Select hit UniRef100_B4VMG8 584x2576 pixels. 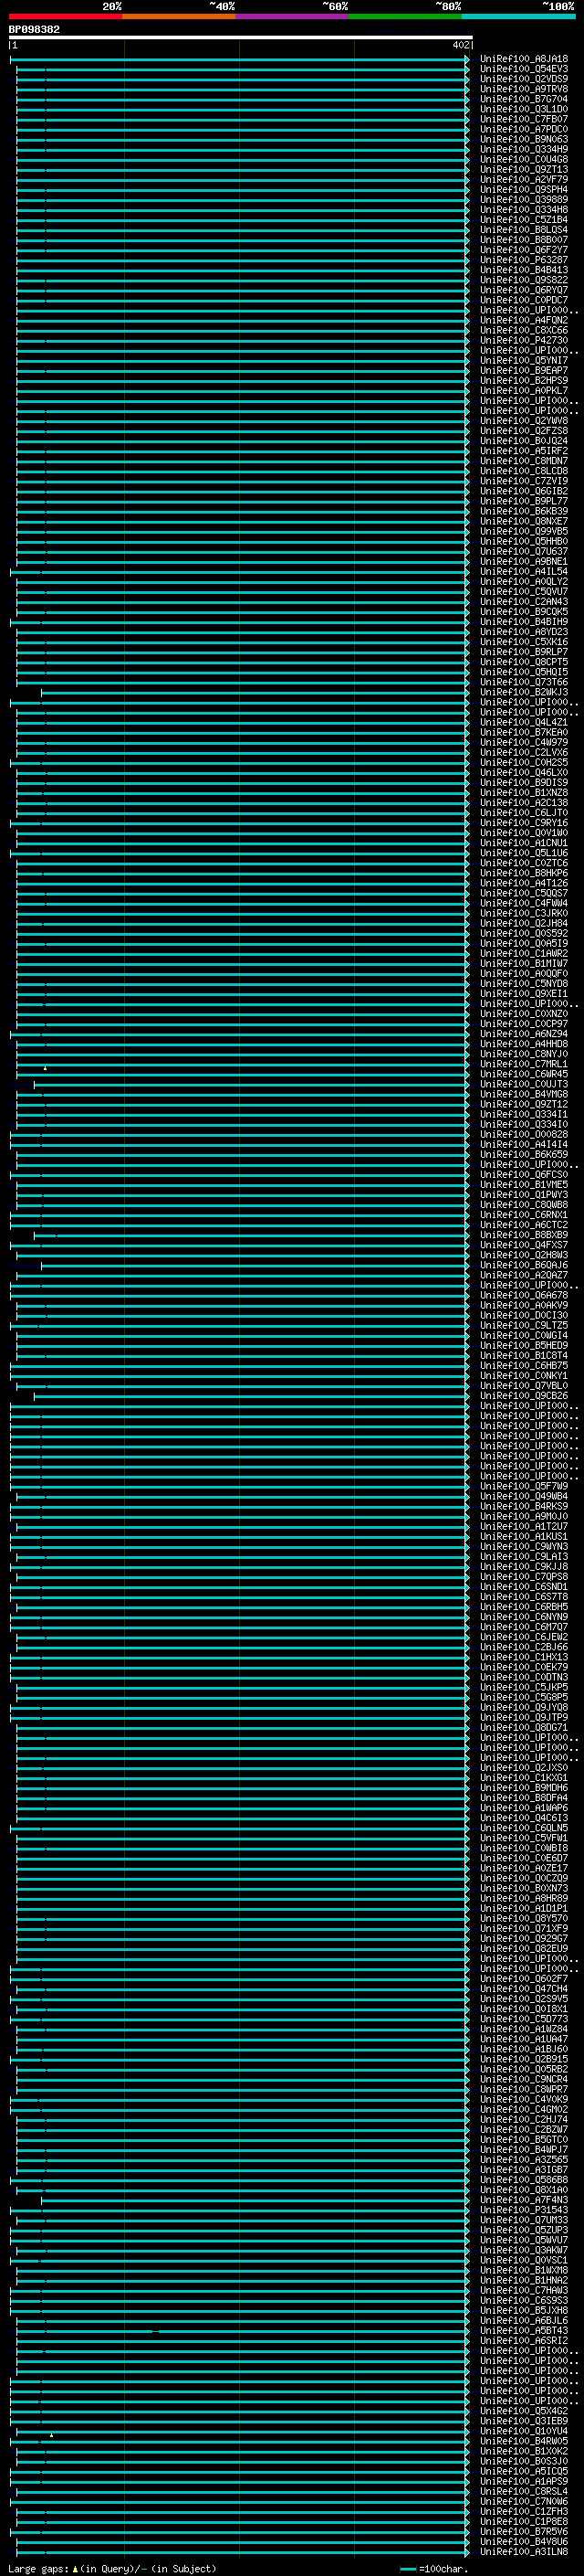[x=523, y=1094]
